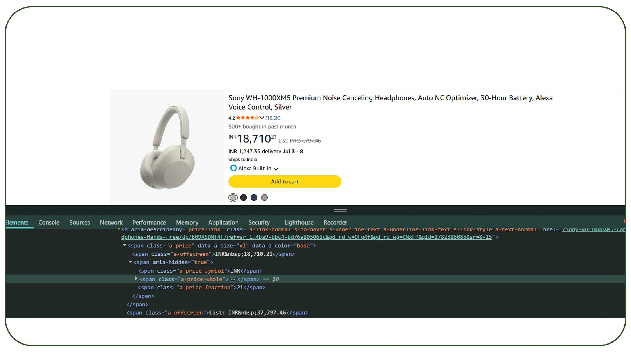Open the Memory tab

point(187,222)
